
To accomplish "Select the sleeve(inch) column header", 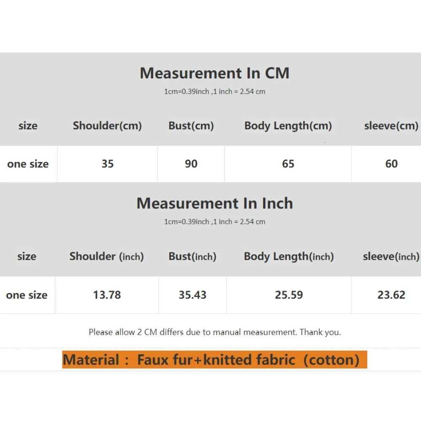I will (x=391, y=256).
